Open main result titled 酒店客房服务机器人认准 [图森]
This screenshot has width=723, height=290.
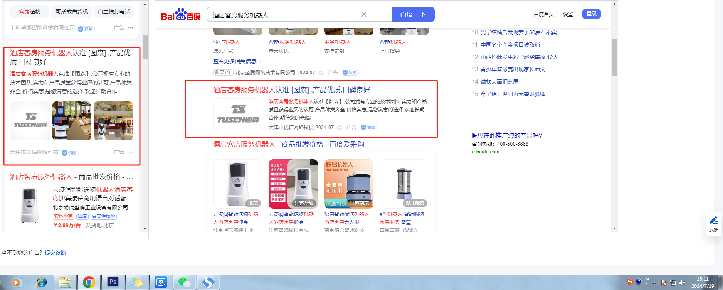coord(292,90)
